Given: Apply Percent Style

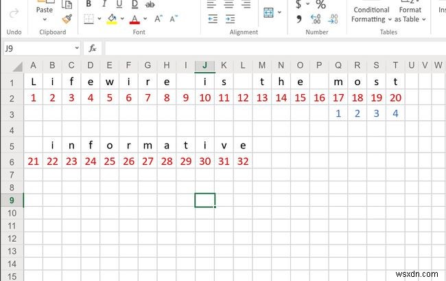Looking at the screenshot, I should [x=320, y=4].
